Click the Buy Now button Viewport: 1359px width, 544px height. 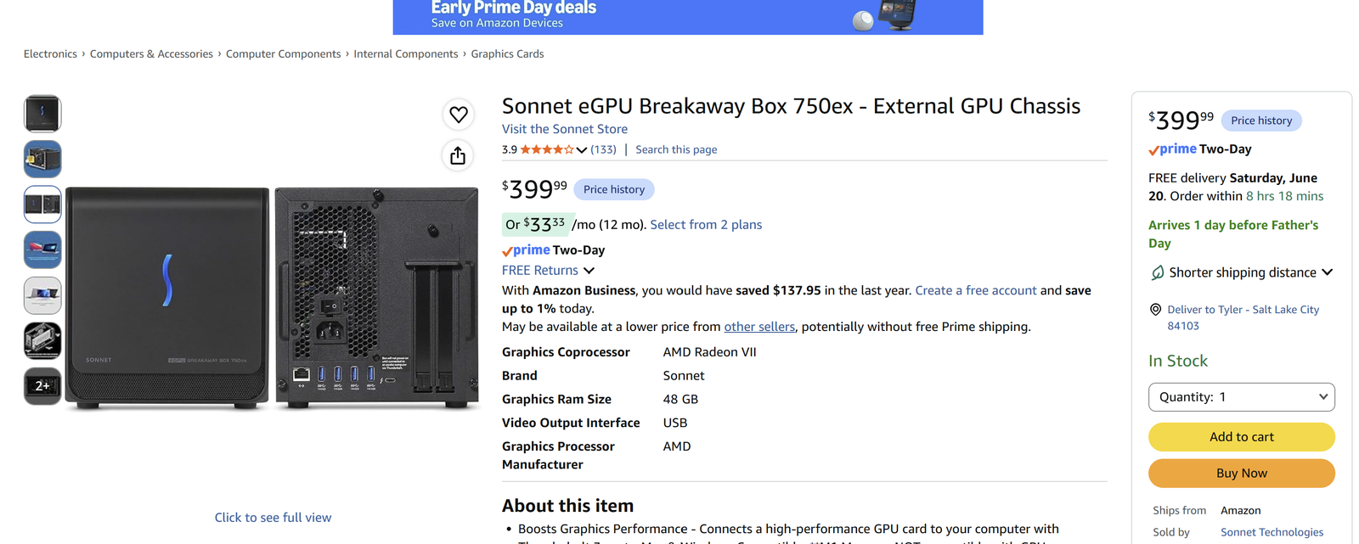click(1241, 474)
